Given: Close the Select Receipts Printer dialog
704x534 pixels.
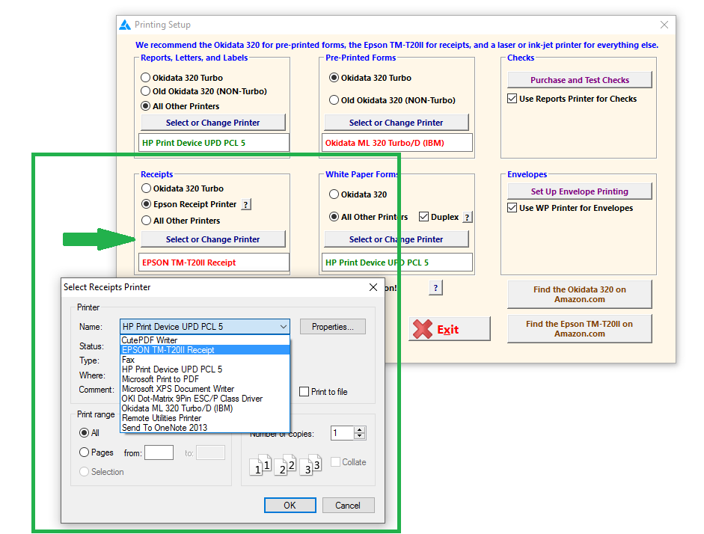Looking at the screenshot, I should coord(373,287).
